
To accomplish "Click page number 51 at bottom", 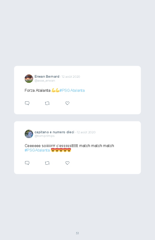I will point(77,233).
